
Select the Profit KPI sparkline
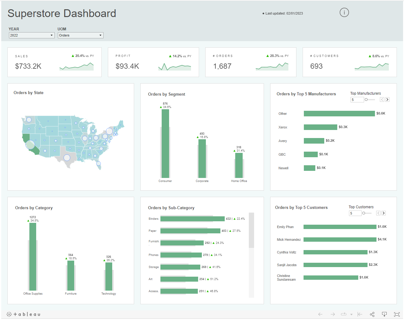click(x=175, y=67)
